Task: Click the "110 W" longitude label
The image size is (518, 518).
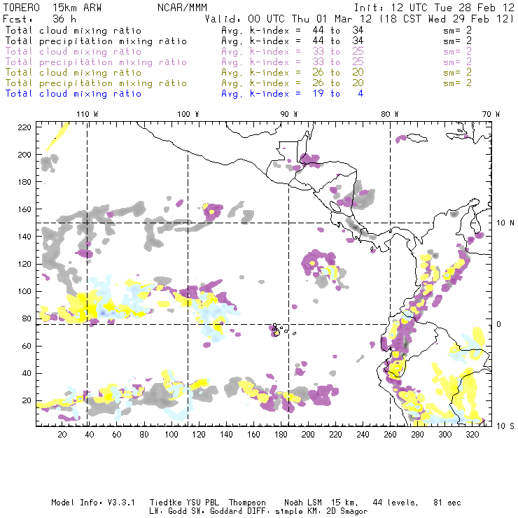Action: coord(87,114)
